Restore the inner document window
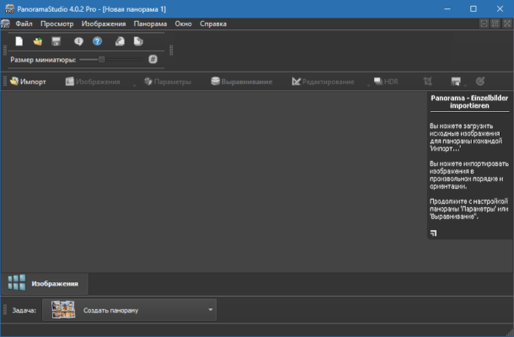The width and height of the screenshot is (514, 337). (x=495, y=24)
